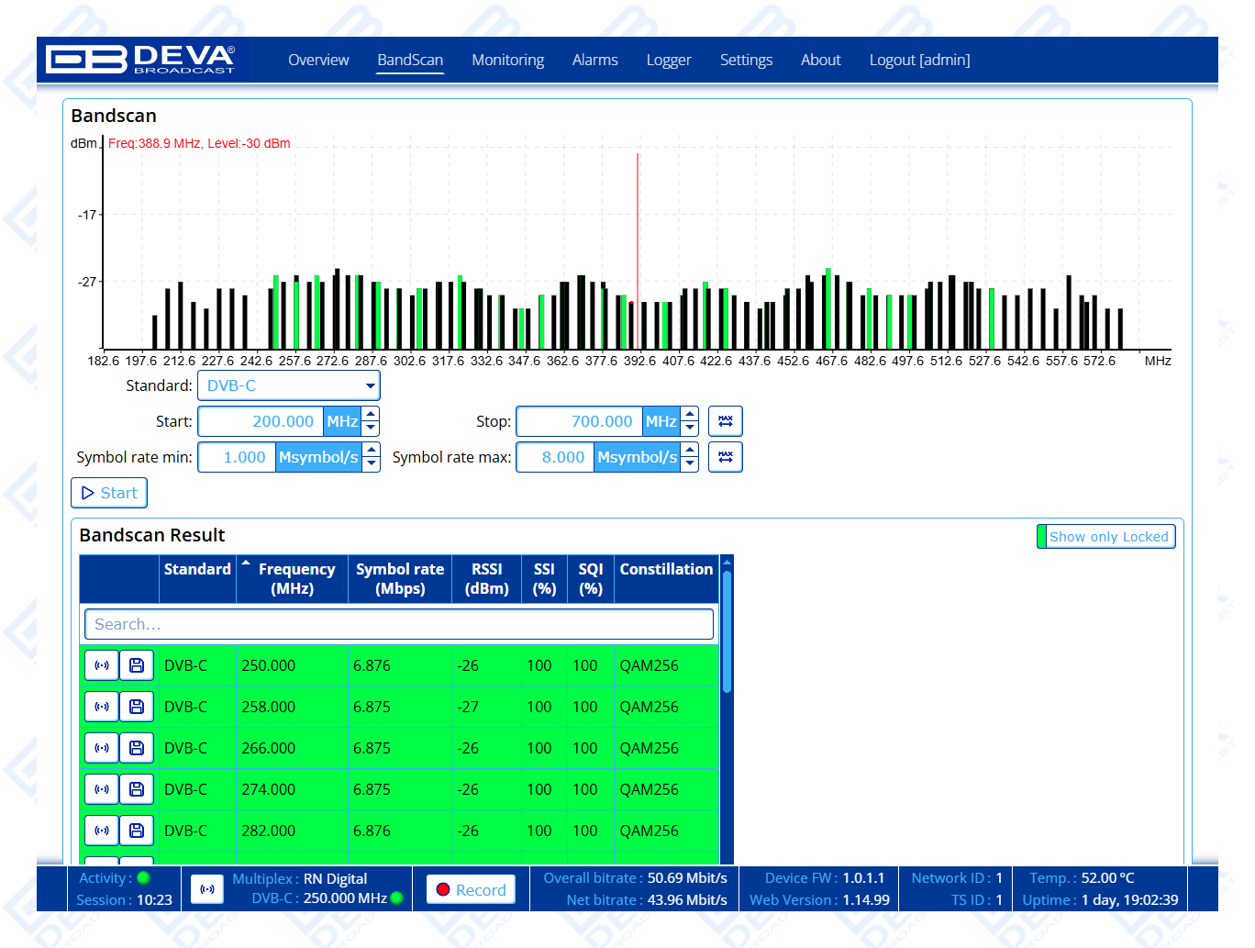Click the Record button
Image resolution: width=1255 pixels, height=948 pixels.
(x=471, y=890)
